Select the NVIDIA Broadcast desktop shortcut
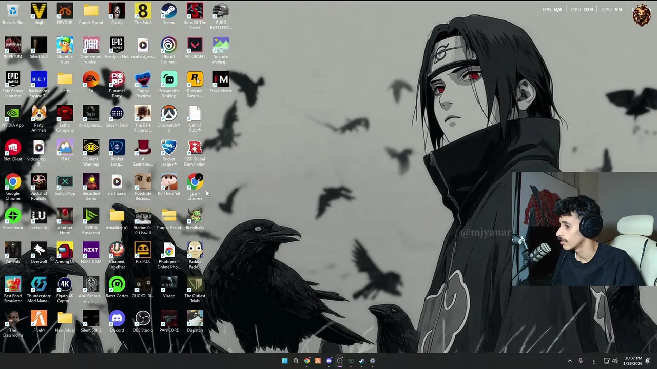The width and height of the screenshot is (657, 369). 91,222
